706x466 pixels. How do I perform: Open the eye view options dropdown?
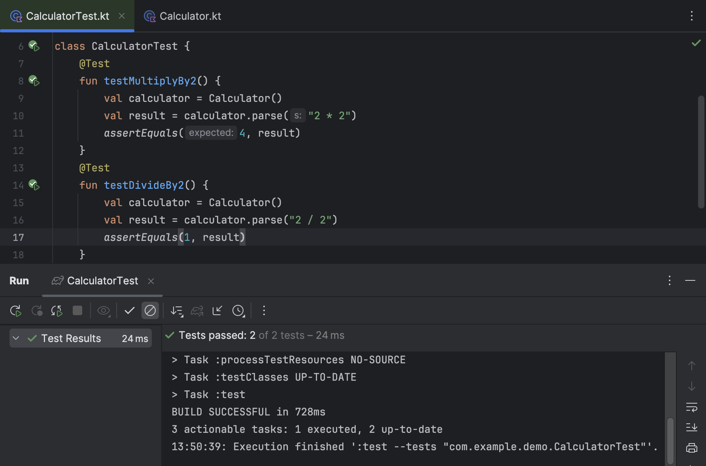pos(104,311)
